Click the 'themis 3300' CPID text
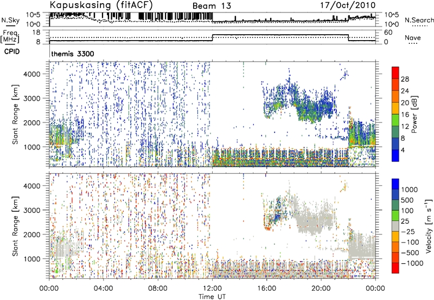434x300 pixels. tap(73, 54)
